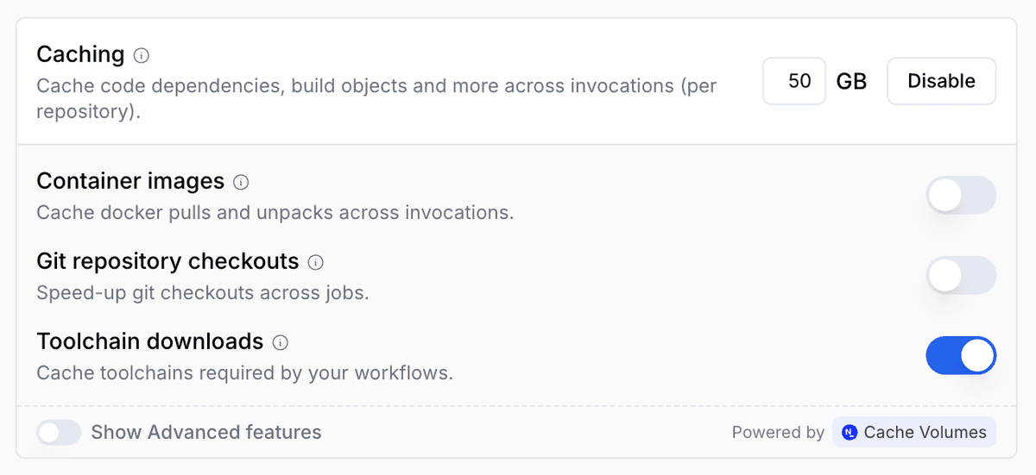Click info icon beside Git repository checkouts
The width and height of the screenshot is (1036, 475).
tap(316, 262)
